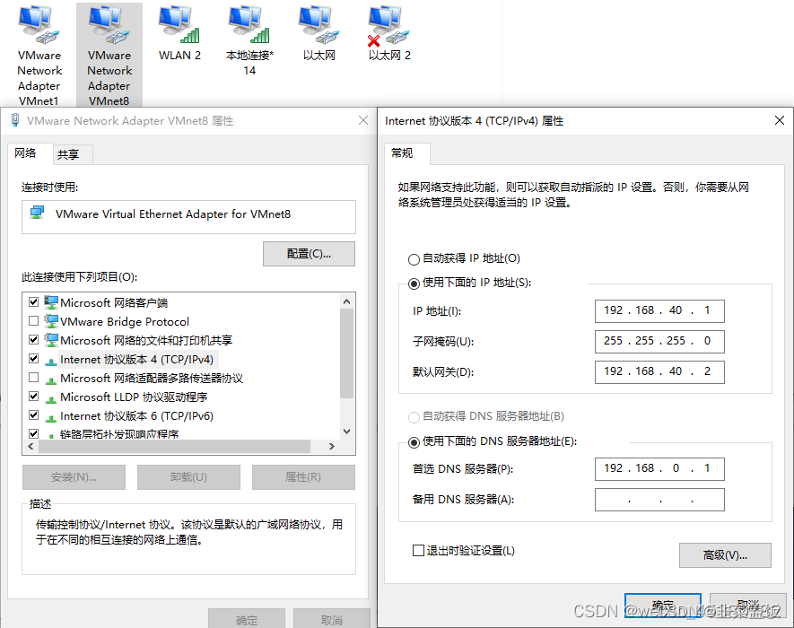794x628 pixels.
Task: Click the Internet 协议版本 6 item icon
Action: pos(51,417)
